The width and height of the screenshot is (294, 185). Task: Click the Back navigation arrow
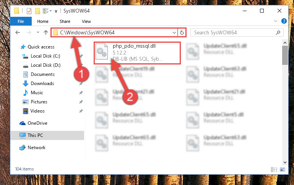18,32
